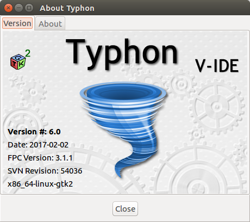Click the green superscript 2 beside the cube

[28, 53]
